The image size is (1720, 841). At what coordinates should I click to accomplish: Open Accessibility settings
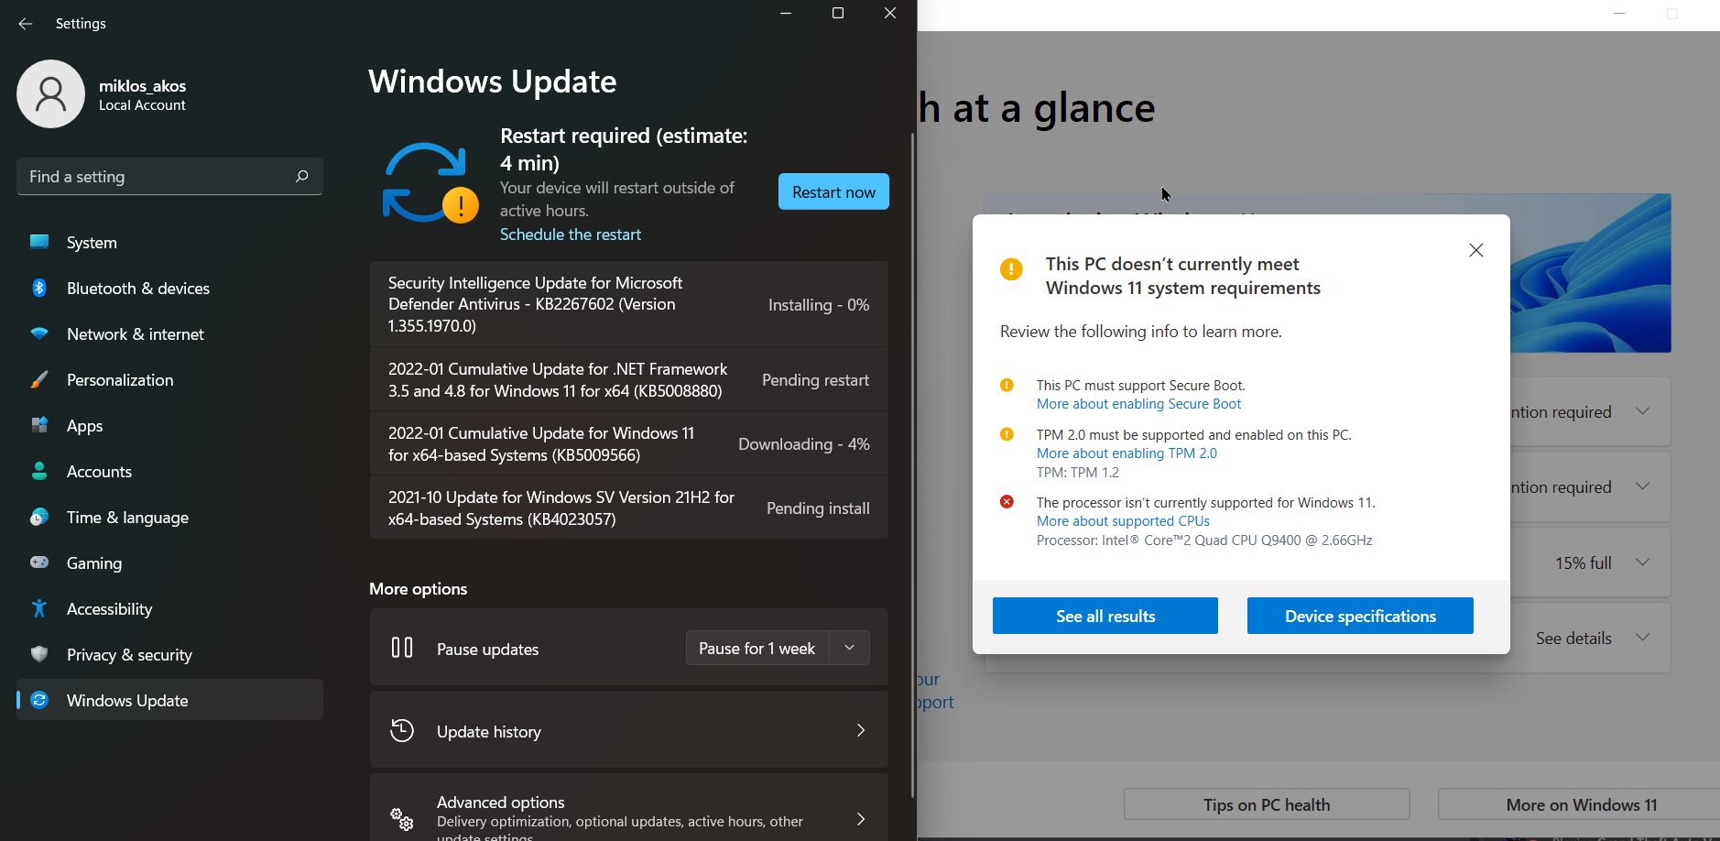tap(169, 608)
